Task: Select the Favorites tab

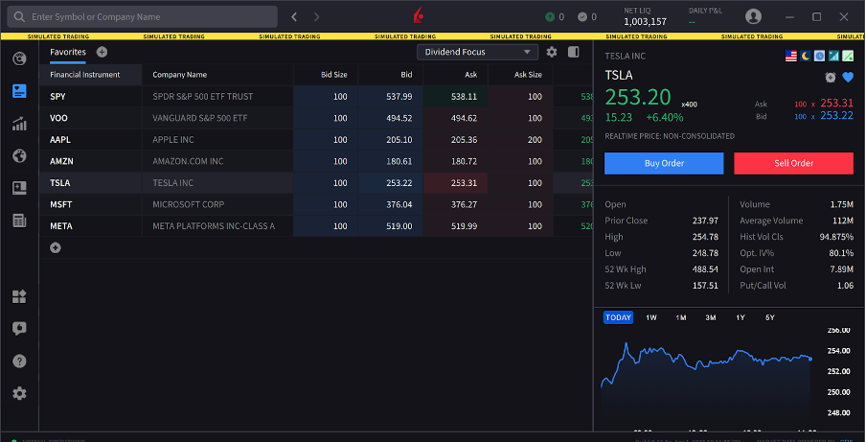Action: [x=68, y=52]
